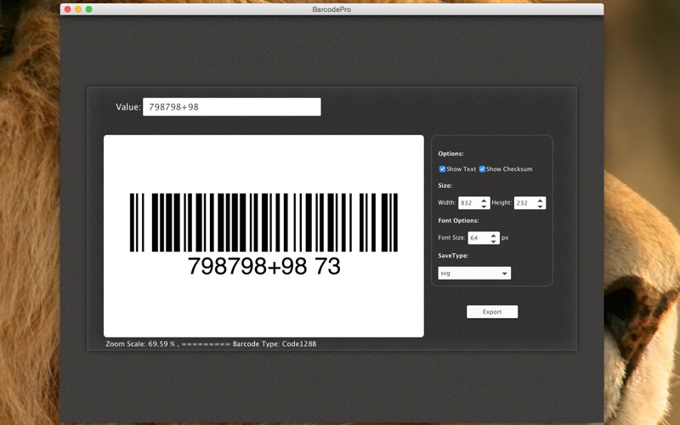This screenshot has height=425, width=680.
Task: Click the SaveType: label
Action: click(453, 256)
